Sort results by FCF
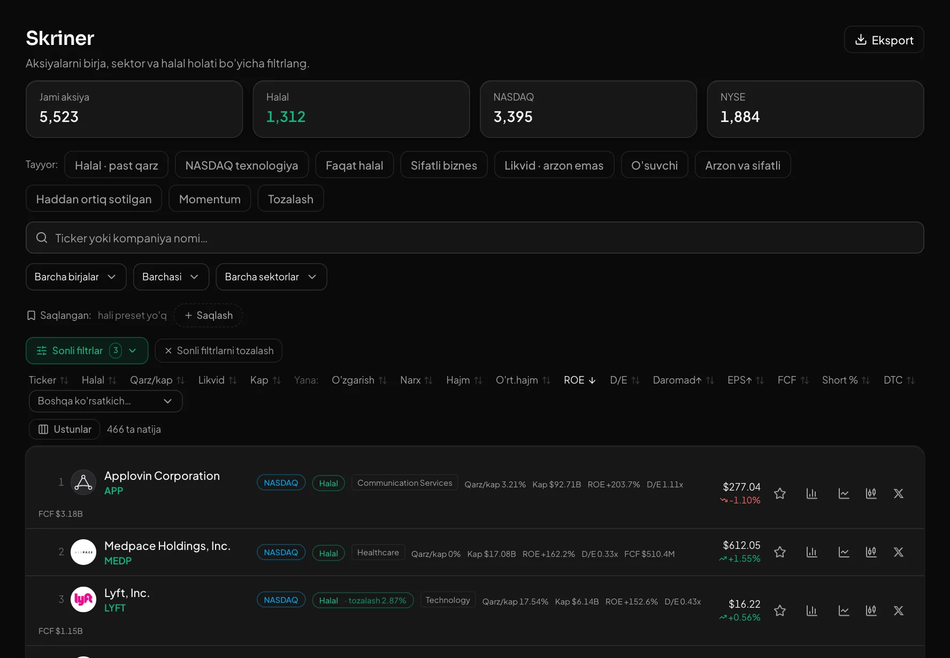Screen dimensions: 950x658 (x=793, y=380)
